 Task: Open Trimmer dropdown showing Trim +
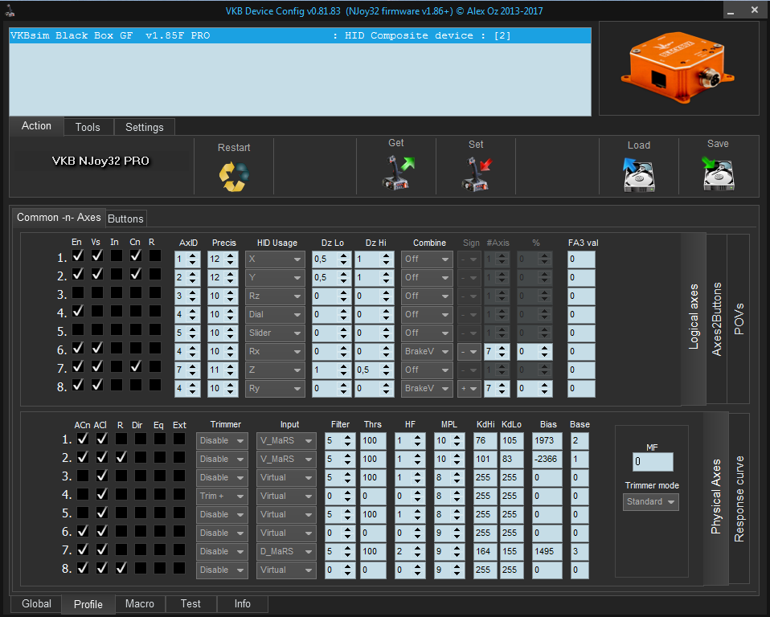coord(222,496)
